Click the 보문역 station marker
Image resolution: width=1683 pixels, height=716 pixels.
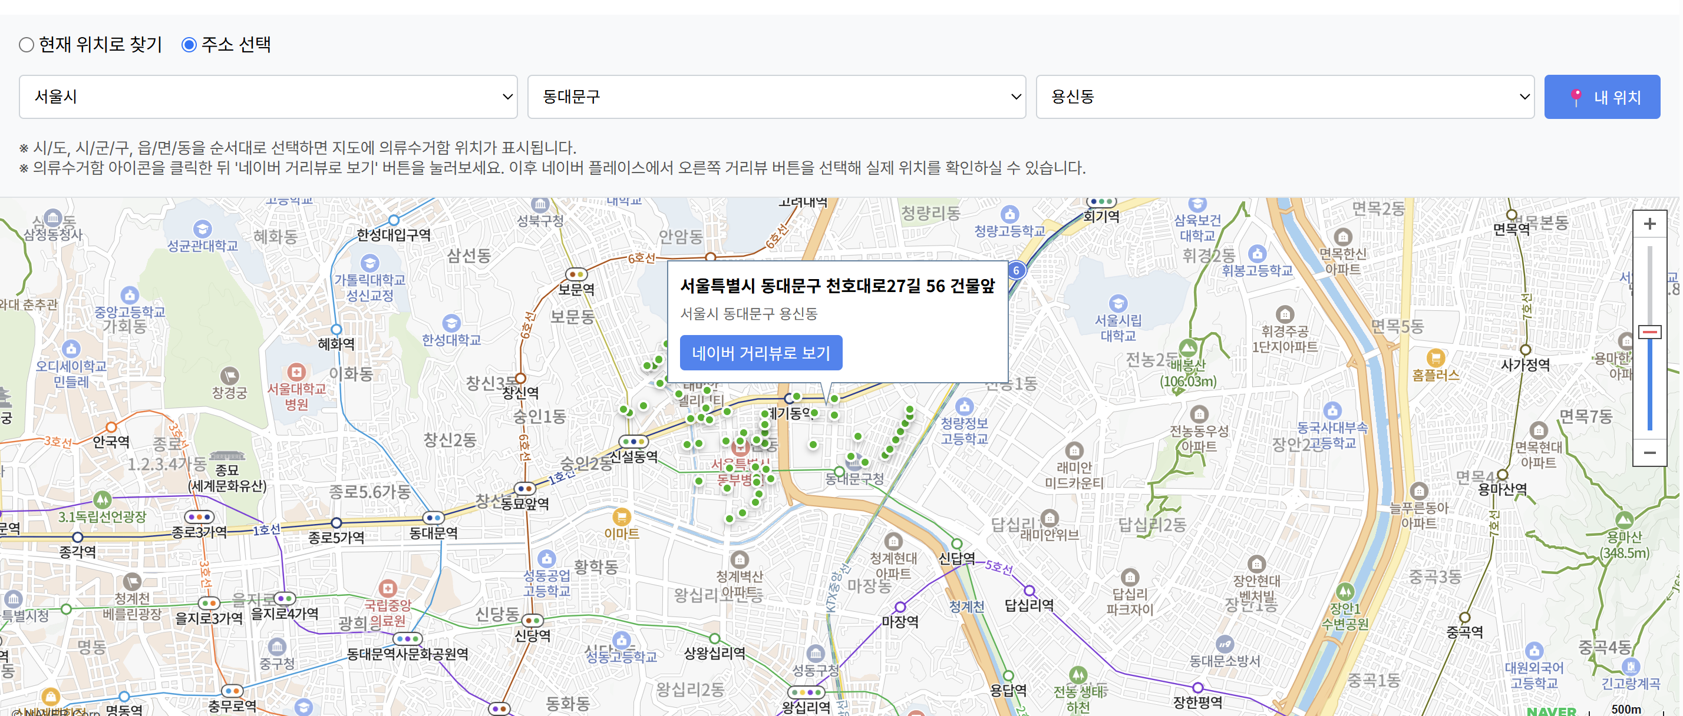click(x=576, y=274)
